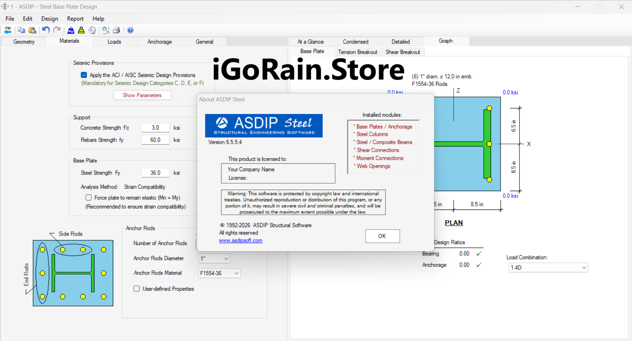
Task: Open the Design menu
Action: tap(50, 19)
